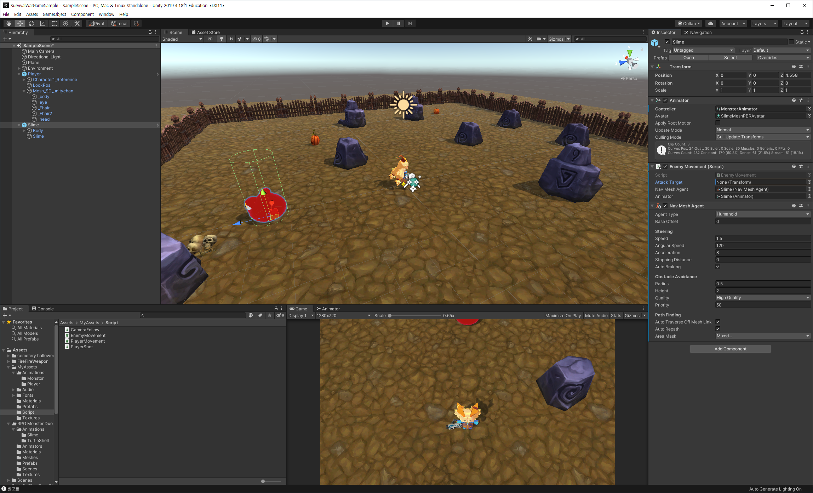Collapse the Player hierarchy item
Image resolution: width=813 pixels, height=493 pixels.
coord(19,74)
